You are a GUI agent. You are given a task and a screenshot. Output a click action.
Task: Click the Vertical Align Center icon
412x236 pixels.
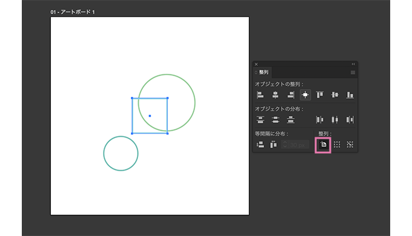point(334,95)
